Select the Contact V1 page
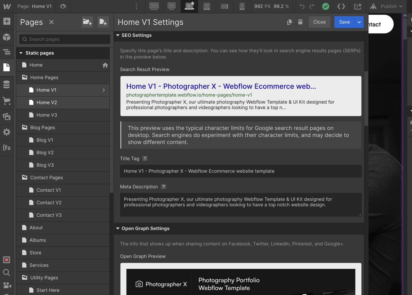 pyautogui.click(x=63, y=190)
